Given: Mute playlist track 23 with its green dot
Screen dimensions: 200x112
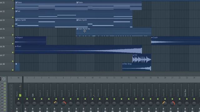Looking at the screenshot, I should [12, 26].
